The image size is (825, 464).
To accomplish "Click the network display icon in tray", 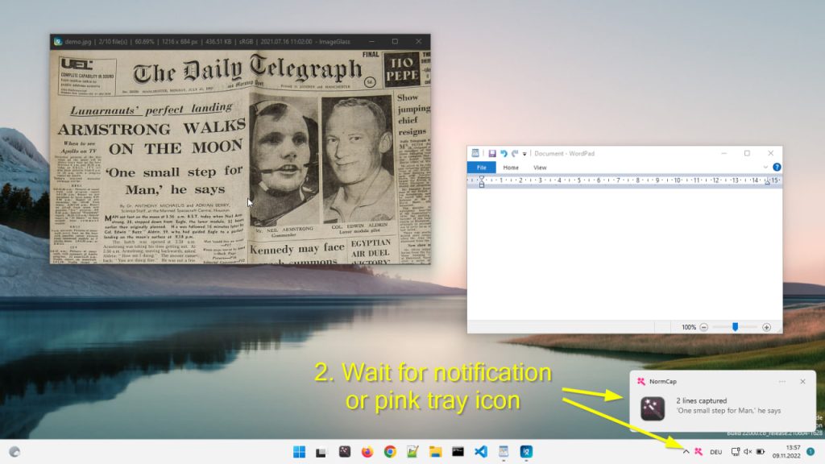I will pos(736,451).
